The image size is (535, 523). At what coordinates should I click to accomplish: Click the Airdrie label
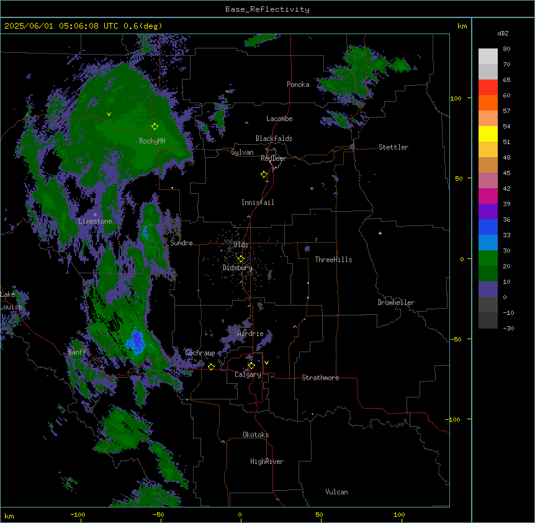pos(251,334)
